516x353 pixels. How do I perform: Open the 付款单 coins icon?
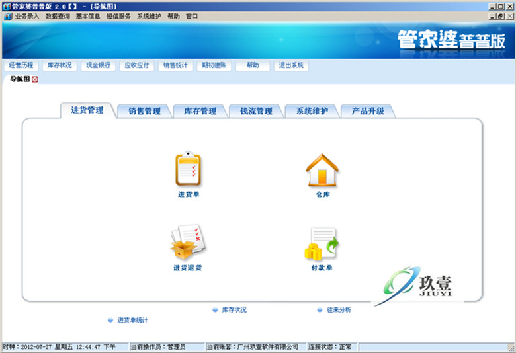pyautogui.click(x=322, y=243)
